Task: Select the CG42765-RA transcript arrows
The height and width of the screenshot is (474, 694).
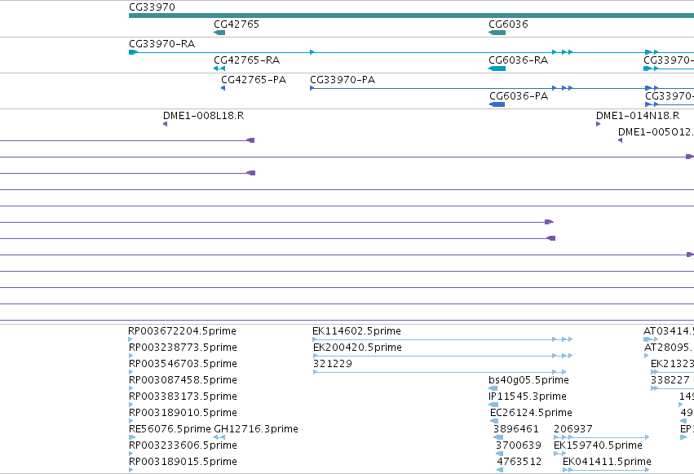Action: coord(219,69)
